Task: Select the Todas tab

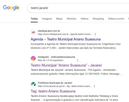Action: tap(34, 19)
